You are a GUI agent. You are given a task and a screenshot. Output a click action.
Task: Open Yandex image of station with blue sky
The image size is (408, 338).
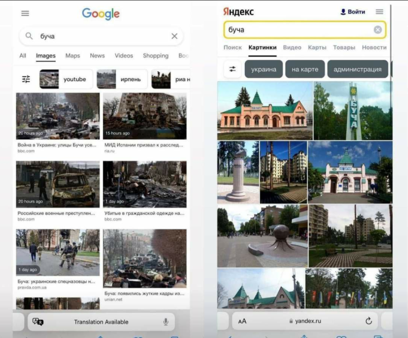point(350,172)
